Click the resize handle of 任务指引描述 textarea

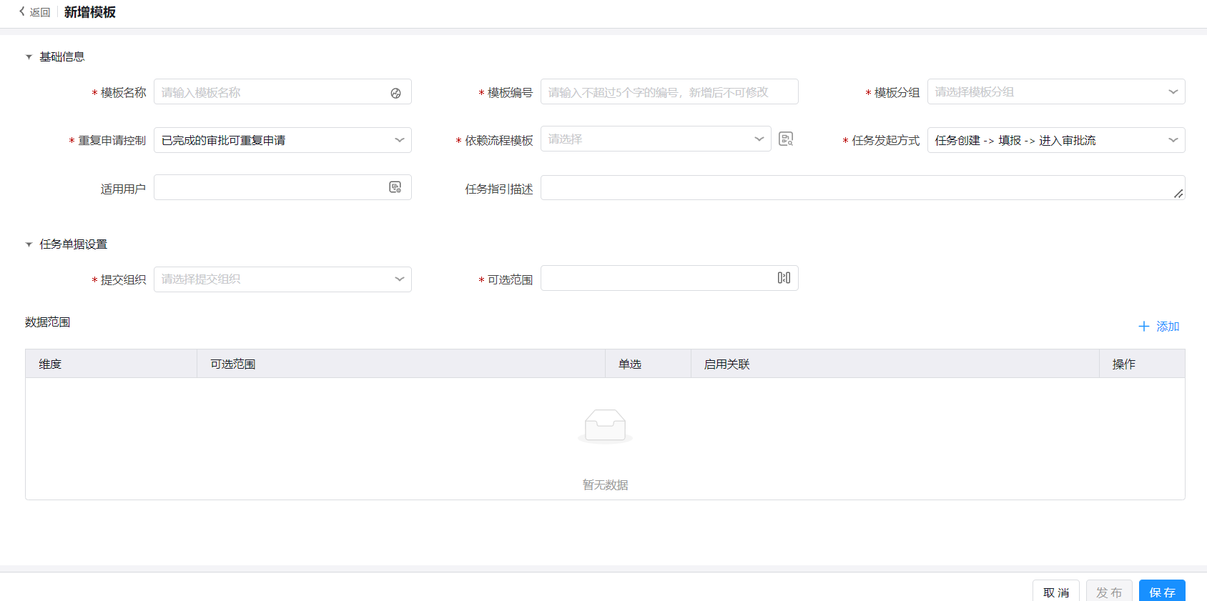(1178, 193)
